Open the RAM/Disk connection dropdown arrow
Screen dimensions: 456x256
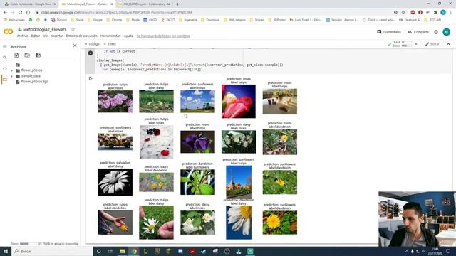pos(416,44)
